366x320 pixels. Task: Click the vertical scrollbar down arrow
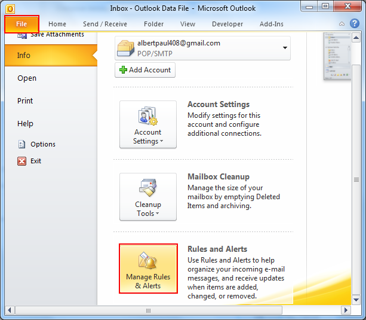click(356, 300)
